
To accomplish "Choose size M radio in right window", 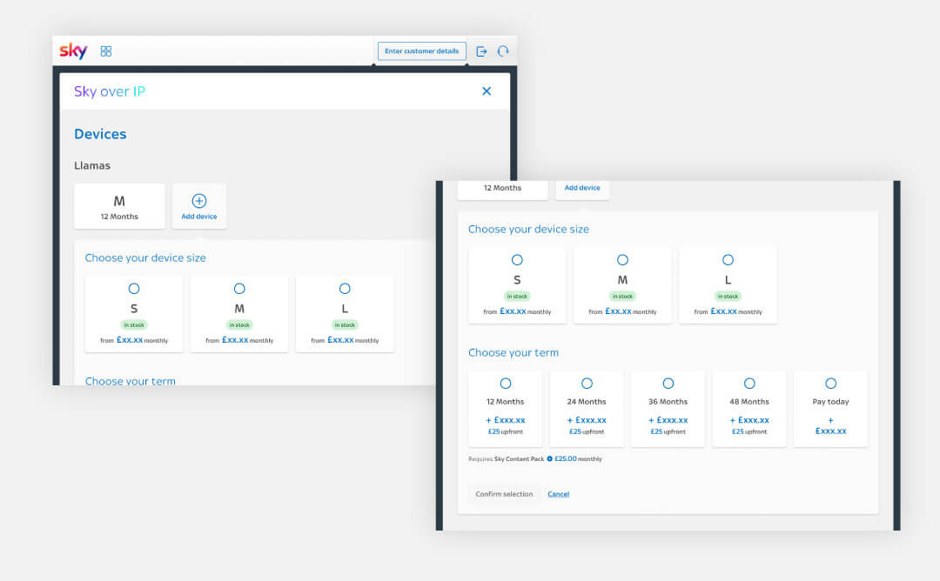I will click(622, 260).
